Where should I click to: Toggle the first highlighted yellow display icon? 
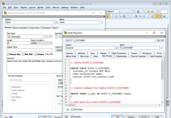(156, 16)
